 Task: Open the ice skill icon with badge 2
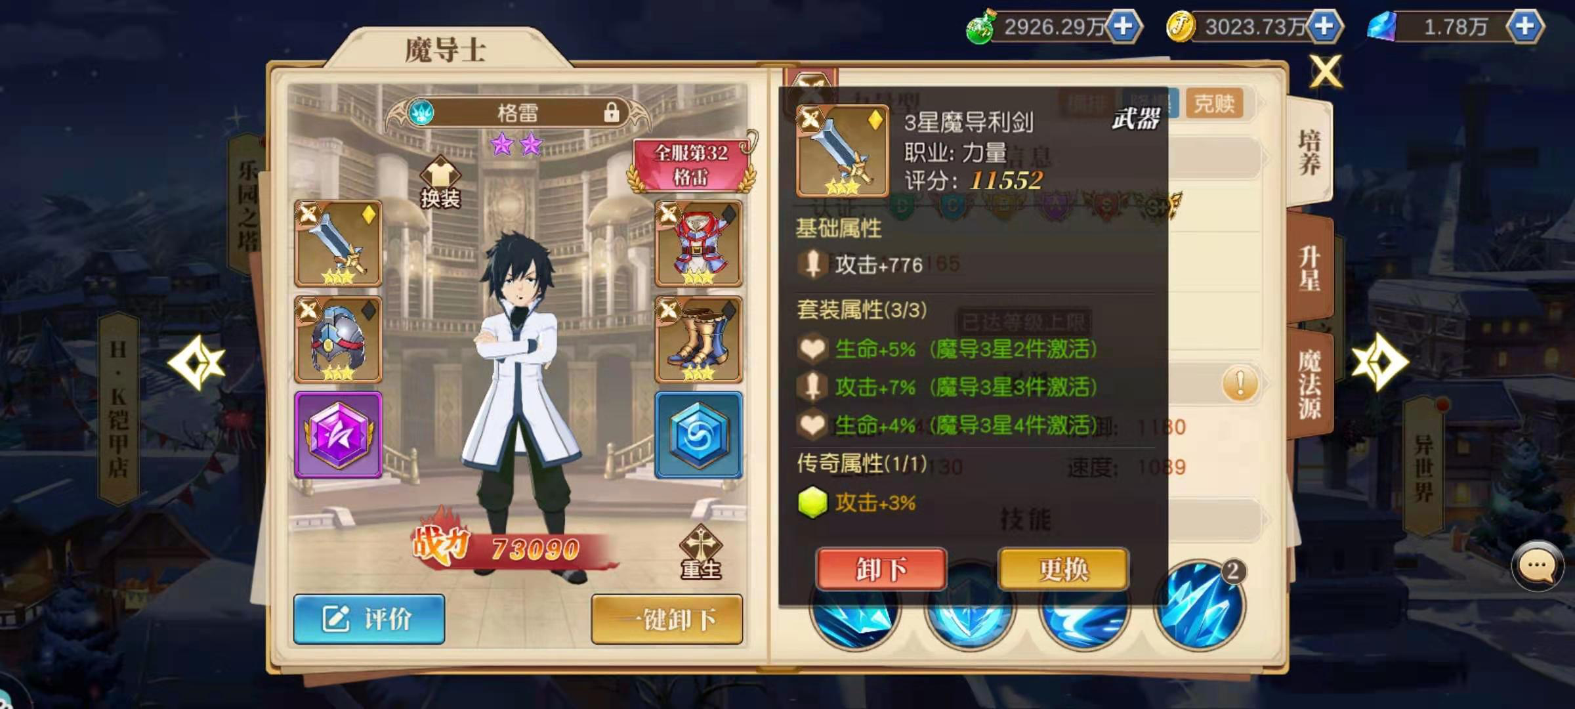1199,604
